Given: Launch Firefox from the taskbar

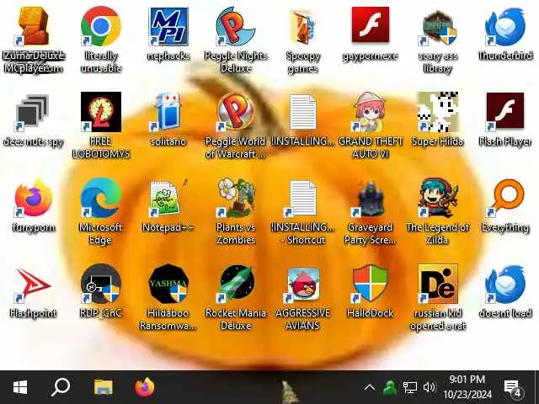Looking at the screenshot, I should point(144,387).
